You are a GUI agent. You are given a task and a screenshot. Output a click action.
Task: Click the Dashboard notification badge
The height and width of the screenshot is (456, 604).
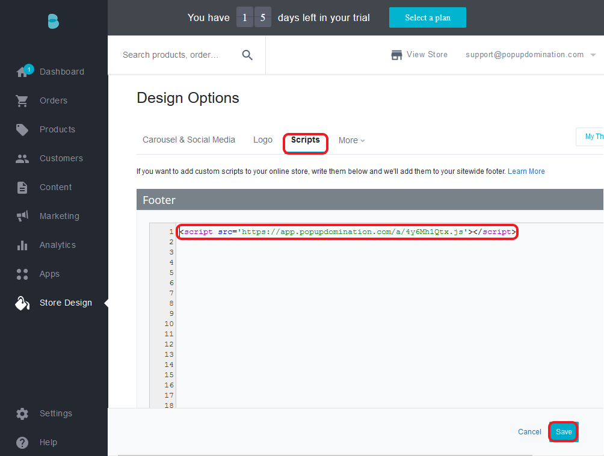(29, 69)
